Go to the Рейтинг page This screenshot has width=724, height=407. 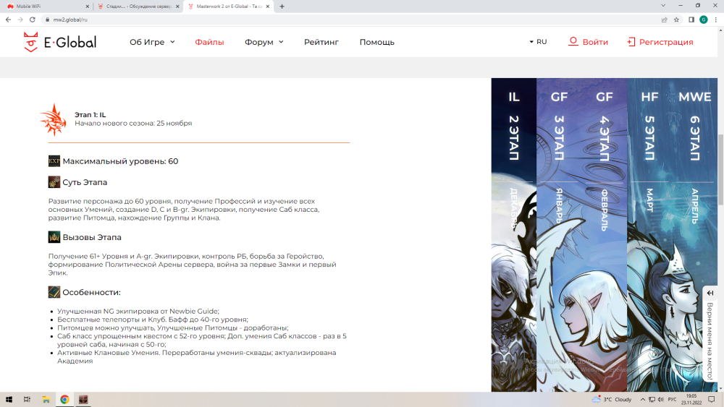tap(321, 42)
